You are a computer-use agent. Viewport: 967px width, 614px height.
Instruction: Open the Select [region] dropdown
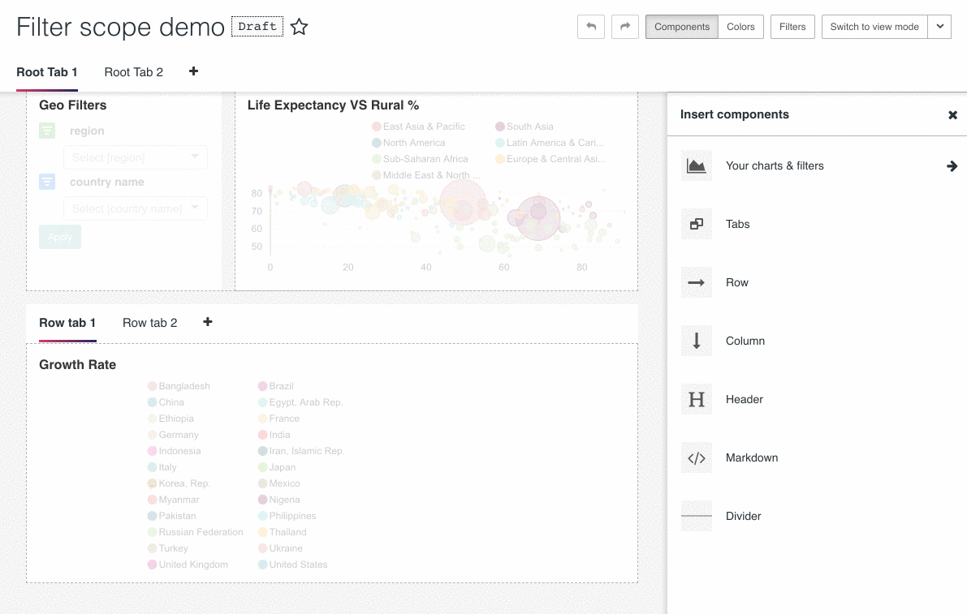click(x=136, y=157)
